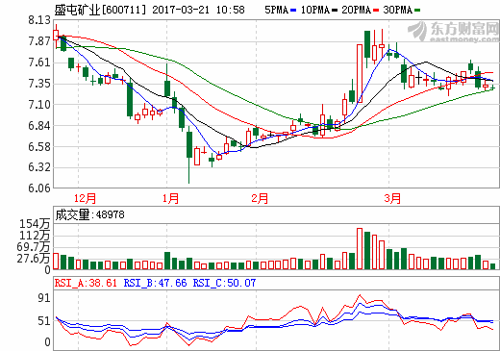
Task: Click the 6.58 price axis label
Action: [x=39, y=147]
